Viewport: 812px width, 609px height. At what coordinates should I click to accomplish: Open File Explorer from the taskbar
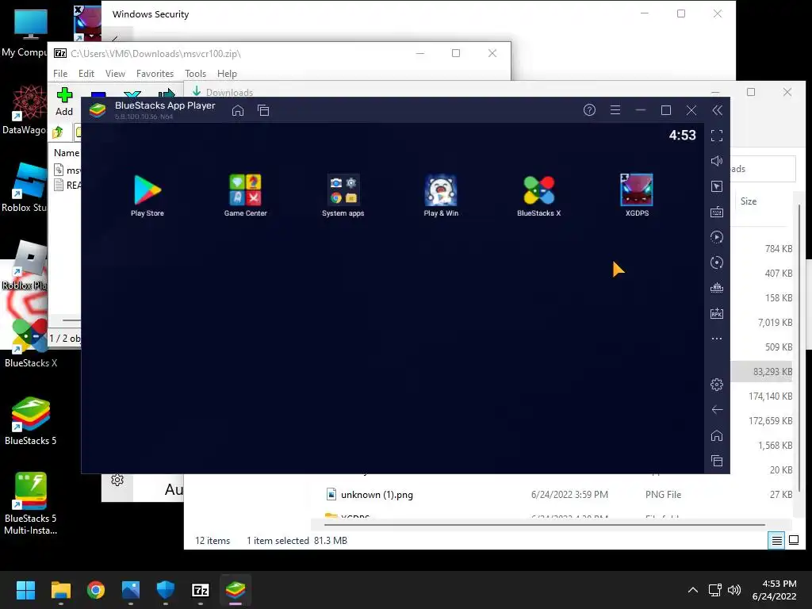point(60,590)
